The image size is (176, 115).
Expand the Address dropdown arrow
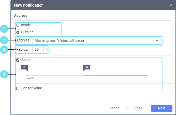157,40
